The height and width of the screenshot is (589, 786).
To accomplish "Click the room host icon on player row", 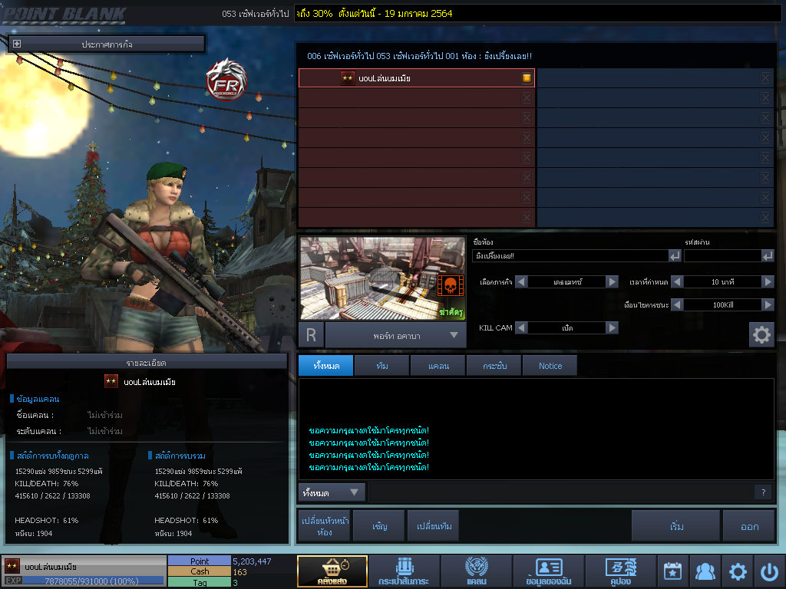I will (x=527, y=77).
